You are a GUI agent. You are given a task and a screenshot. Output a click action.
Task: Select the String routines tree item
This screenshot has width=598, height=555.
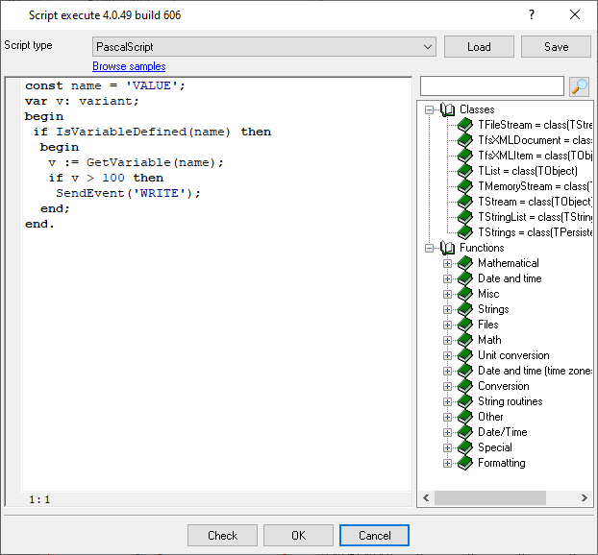tap(510, 401)
